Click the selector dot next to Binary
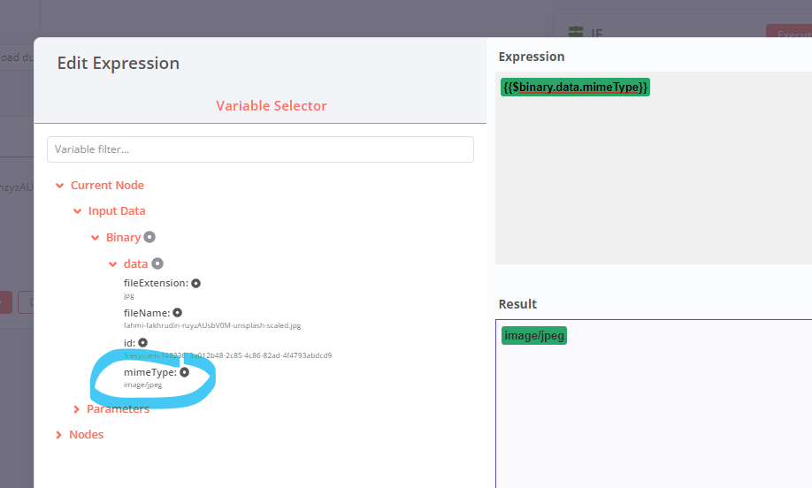 click(x=149, y=237)
